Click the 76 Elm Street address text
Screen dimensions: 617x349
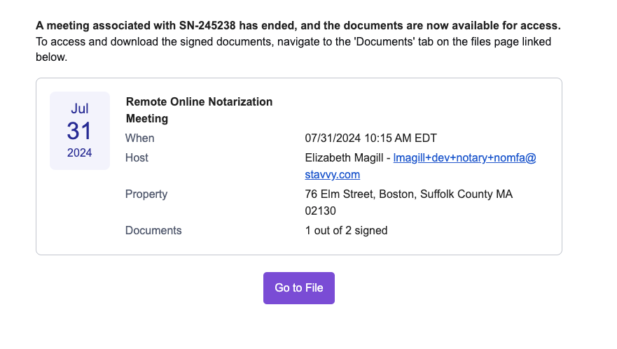[x=408, y=194]
